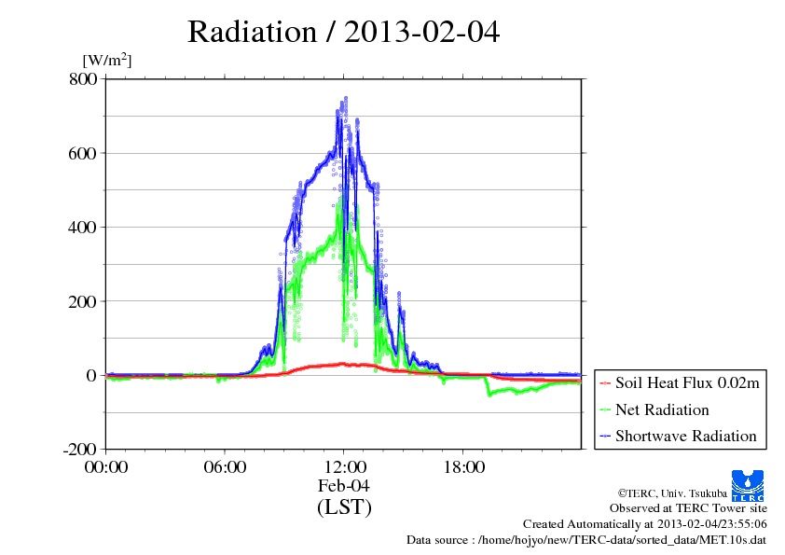
Task: Click the red Soil Heat Flux legend marker
Action: tap(605, 383)
